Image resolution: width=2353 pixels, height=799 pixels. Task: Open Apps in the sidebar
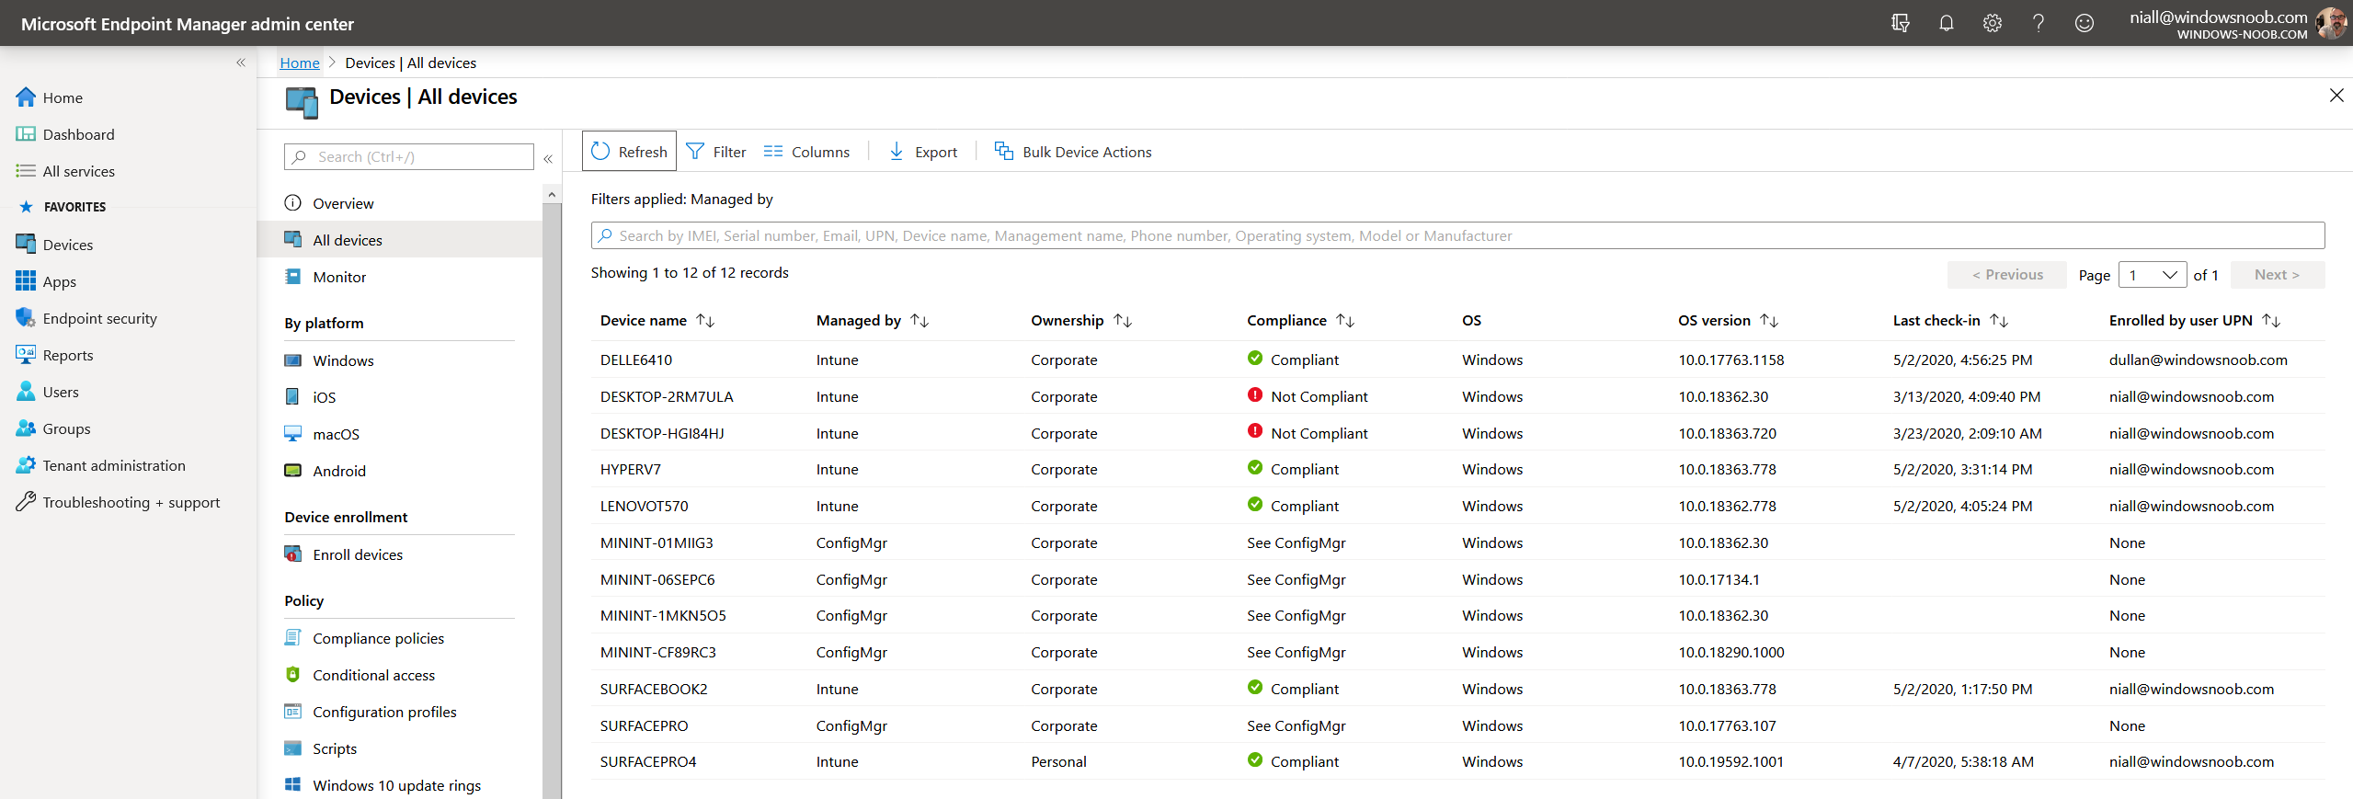[46, 281]
